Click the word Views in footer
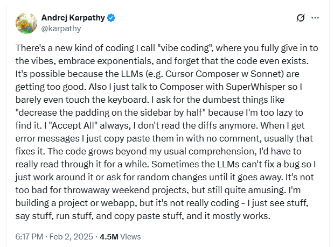The height and width of the screenshot is (247, 334). (131, 236)
